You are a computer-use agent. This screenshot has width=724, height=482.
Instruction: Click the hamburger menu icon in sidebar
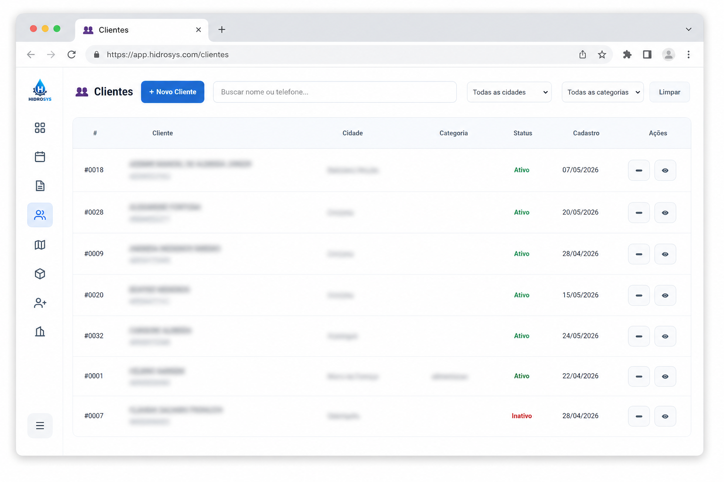tap(40, 426)
